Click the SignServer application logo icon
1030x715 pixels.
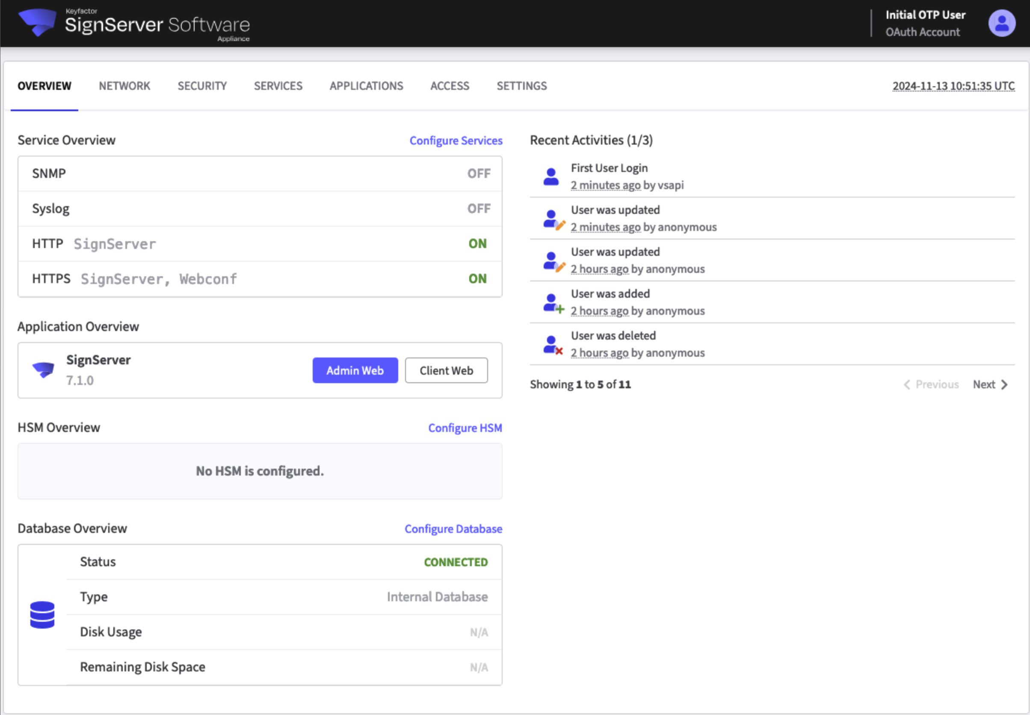[x=44, y=369]
